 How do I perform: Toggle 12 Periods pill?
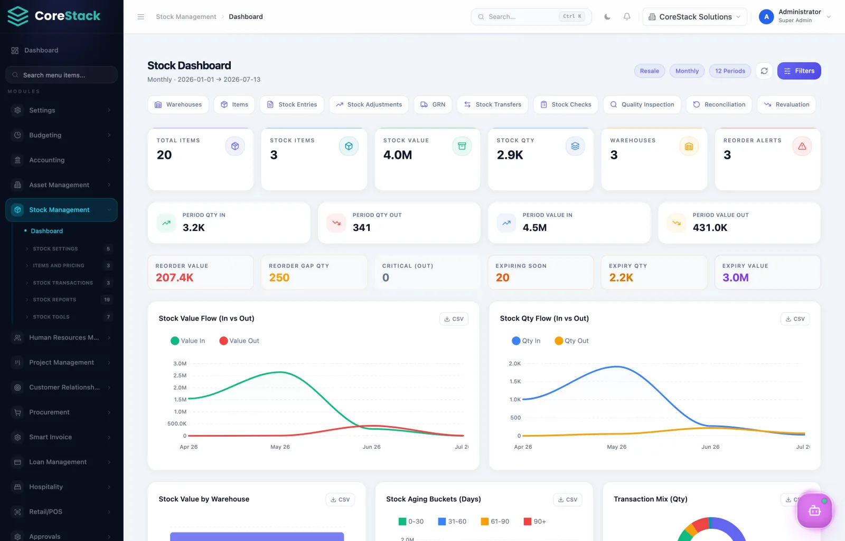(730, 71)
